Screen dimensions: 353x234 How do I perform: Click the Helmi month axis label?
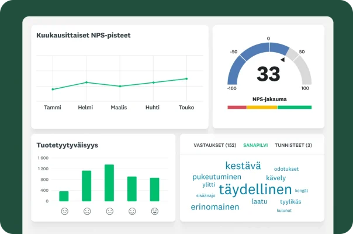click(85, 107)
